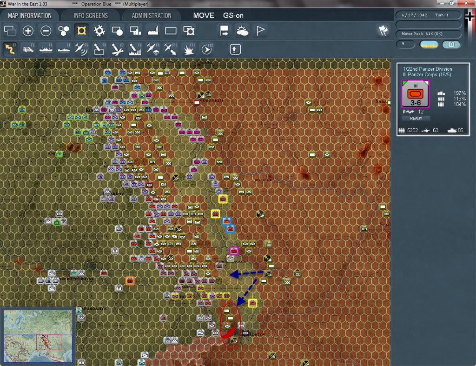Open the 3-6 panzer unit counter in panel

point(415,94)
